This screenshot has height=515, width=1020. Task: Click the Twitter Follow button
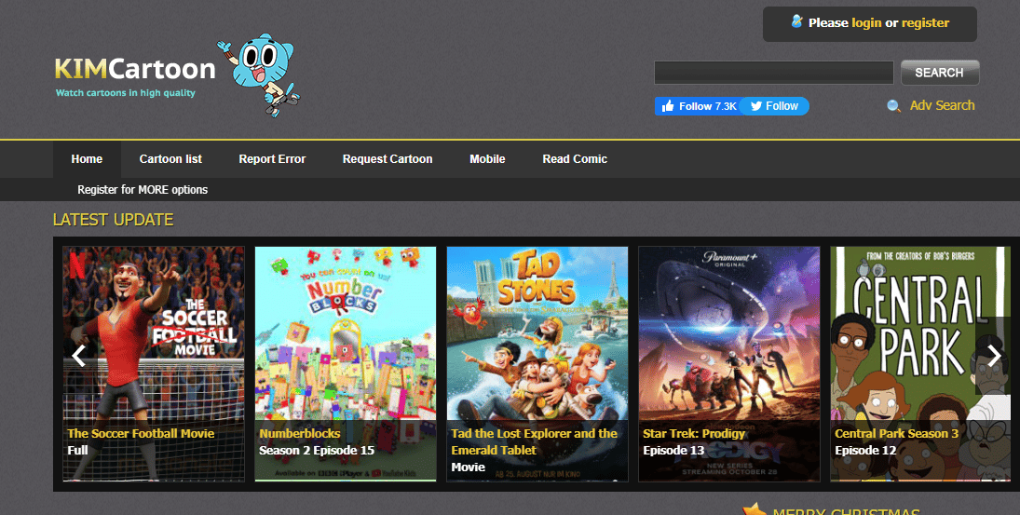(774, 106)
